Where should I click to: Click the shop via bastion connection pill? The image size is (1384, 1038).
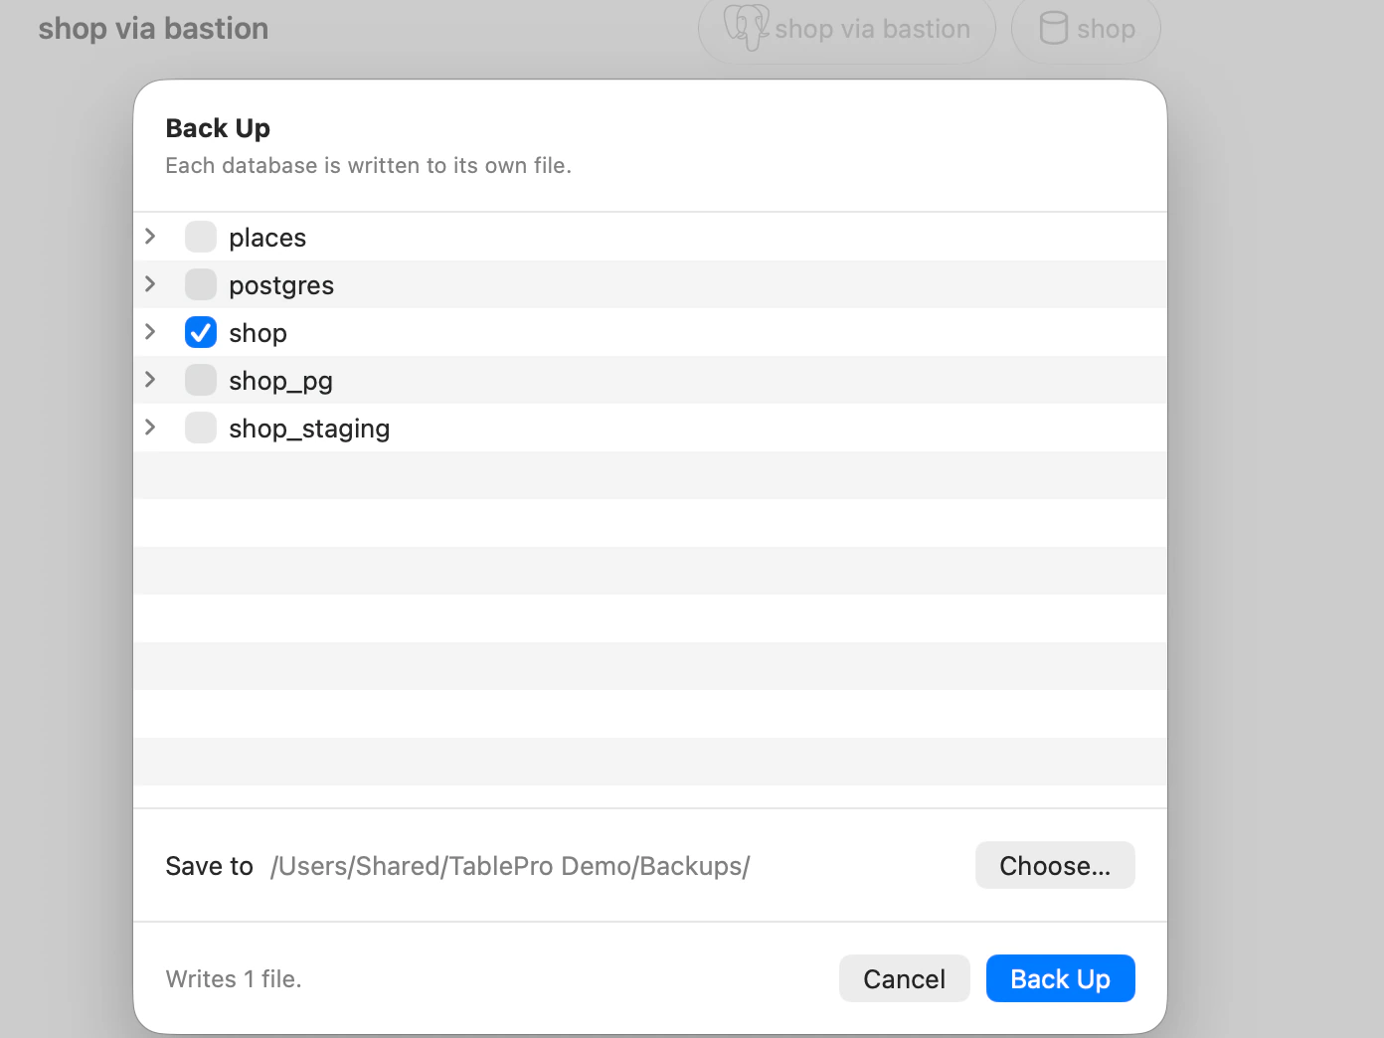[x=847, y=29]
